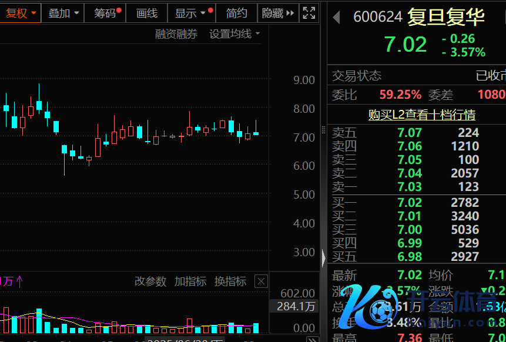The width and height of the screenshot is (506, 342).
Task: Click 换指标 to switch indicator
Action: tap(230, 281)
